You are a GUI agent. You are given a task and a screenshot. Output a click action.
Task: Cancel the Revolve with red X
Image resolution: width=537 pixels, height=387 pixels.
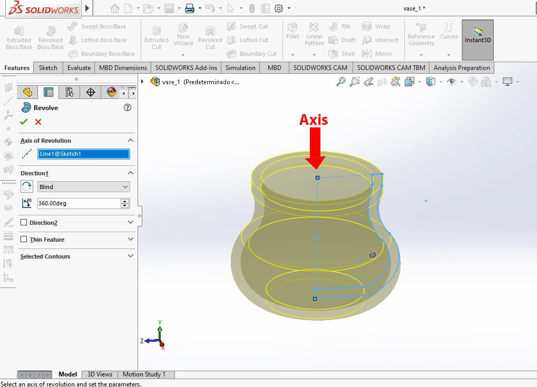38,122
